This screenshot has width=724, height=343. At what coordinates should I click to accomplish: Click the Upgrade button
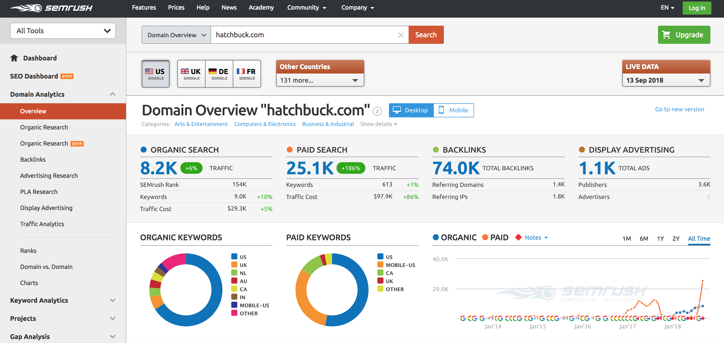coord(684,35)
